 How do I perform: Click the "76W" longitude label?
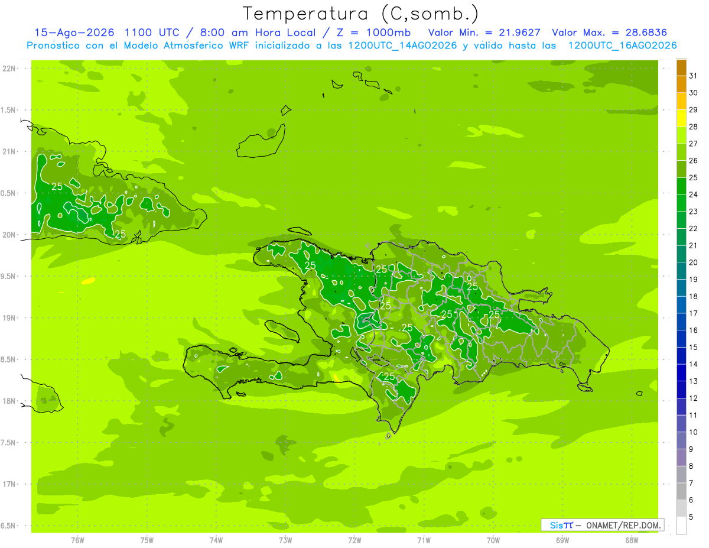pos(77,540)
